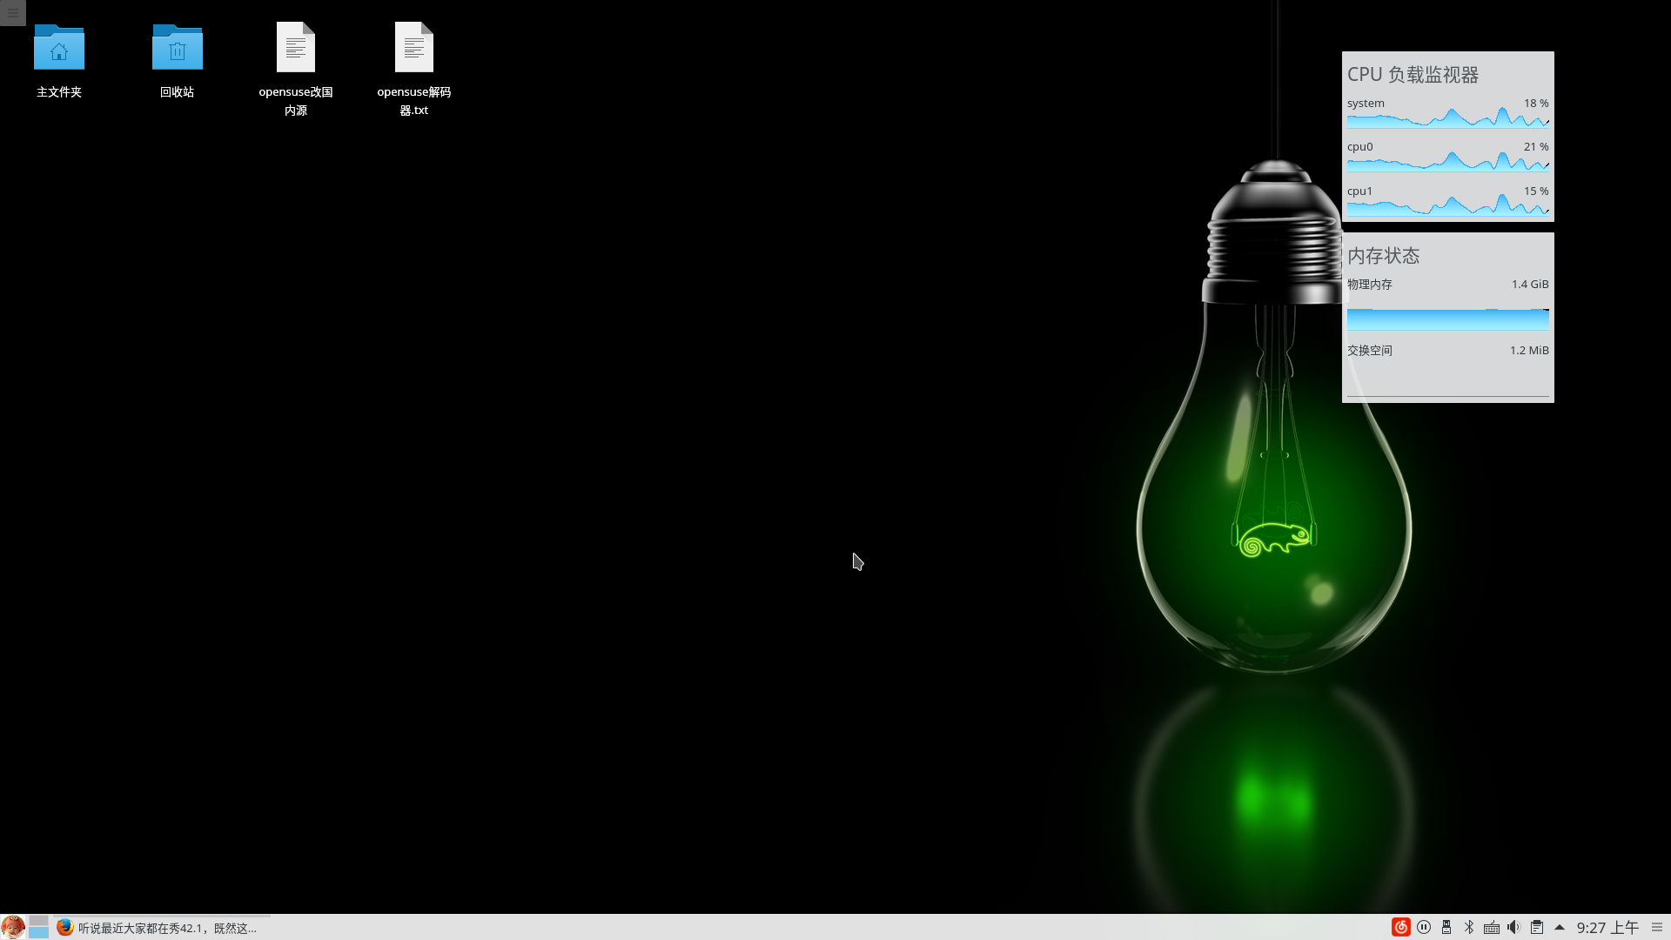Click the pause-circle tray icon
1671x940 pixels.
[x=1424, y=927]
